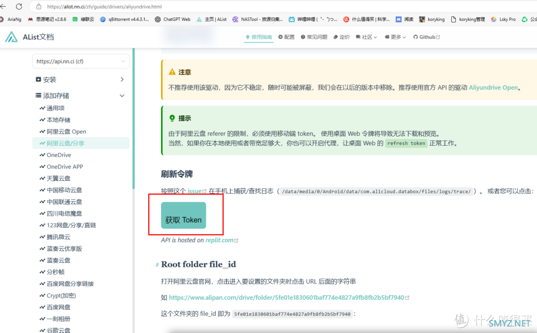Open the Lsky Pro bookmark
Image resolution: width=537 pixels, height=333 pixels.
click(x=503, y=19)
